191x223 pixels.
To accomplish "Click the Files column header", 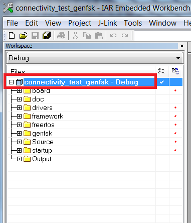I will pos(81,71).
